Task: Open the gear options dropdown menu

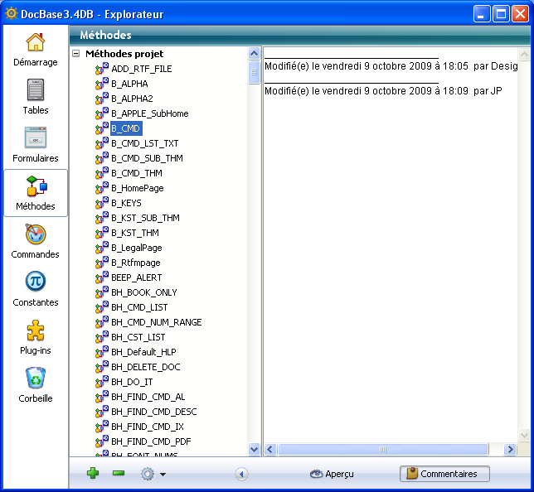Action: (153, 474)
